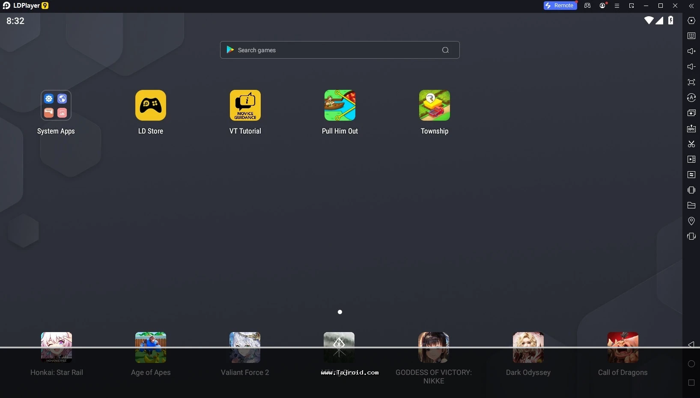This screenshot has height=398, width=700.
Task: Click the Search games input field
Action: (x=334, y=50)
